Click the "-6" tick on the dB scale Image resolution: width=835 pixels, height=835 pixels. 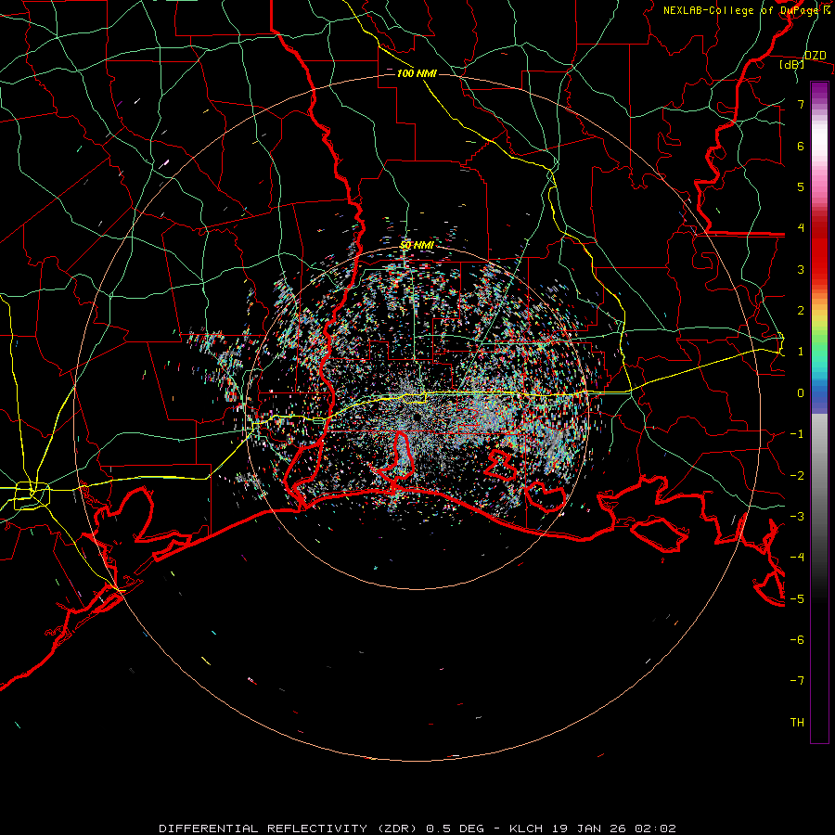(x=797, y=640)
